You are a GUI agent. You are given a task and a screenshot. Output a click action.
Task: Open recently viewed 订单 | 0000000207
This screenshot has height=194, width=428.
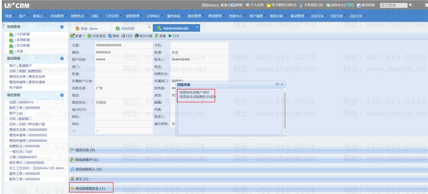[x=23, y=157]
